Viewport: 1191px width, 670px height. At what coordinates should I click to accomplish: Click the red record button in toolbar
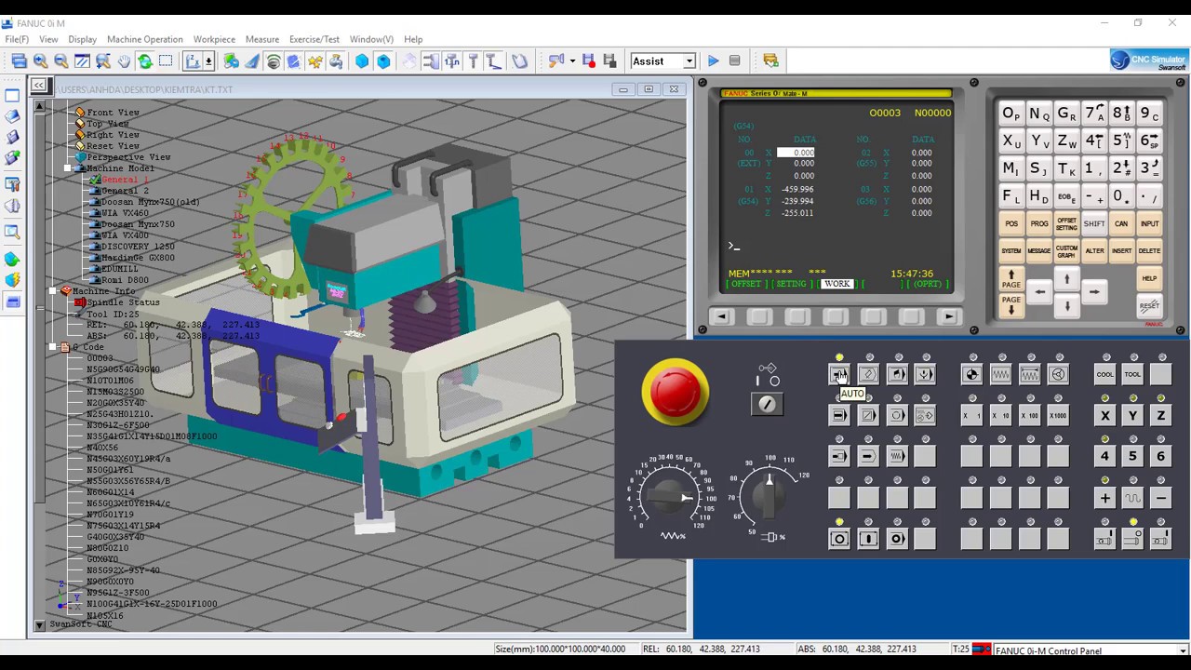[x=589, y=61]
